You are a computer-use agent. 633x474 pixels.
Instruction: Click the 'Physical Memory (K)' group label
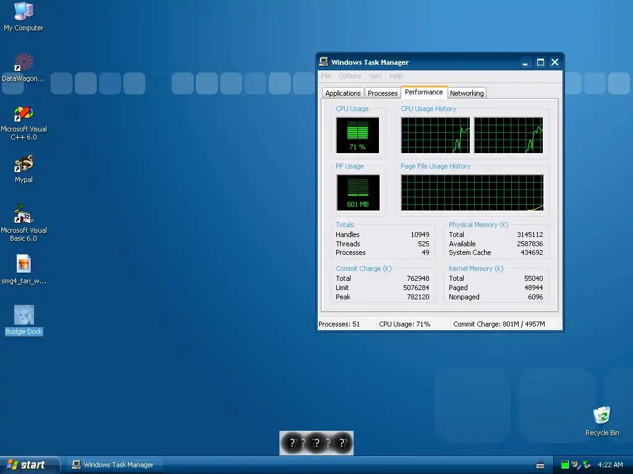[478, 225]
